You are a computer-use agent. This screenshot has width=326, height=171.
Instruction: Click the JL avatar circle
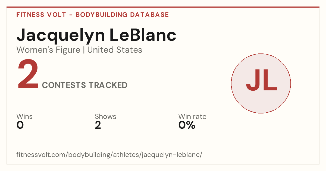tap(261, 83)
